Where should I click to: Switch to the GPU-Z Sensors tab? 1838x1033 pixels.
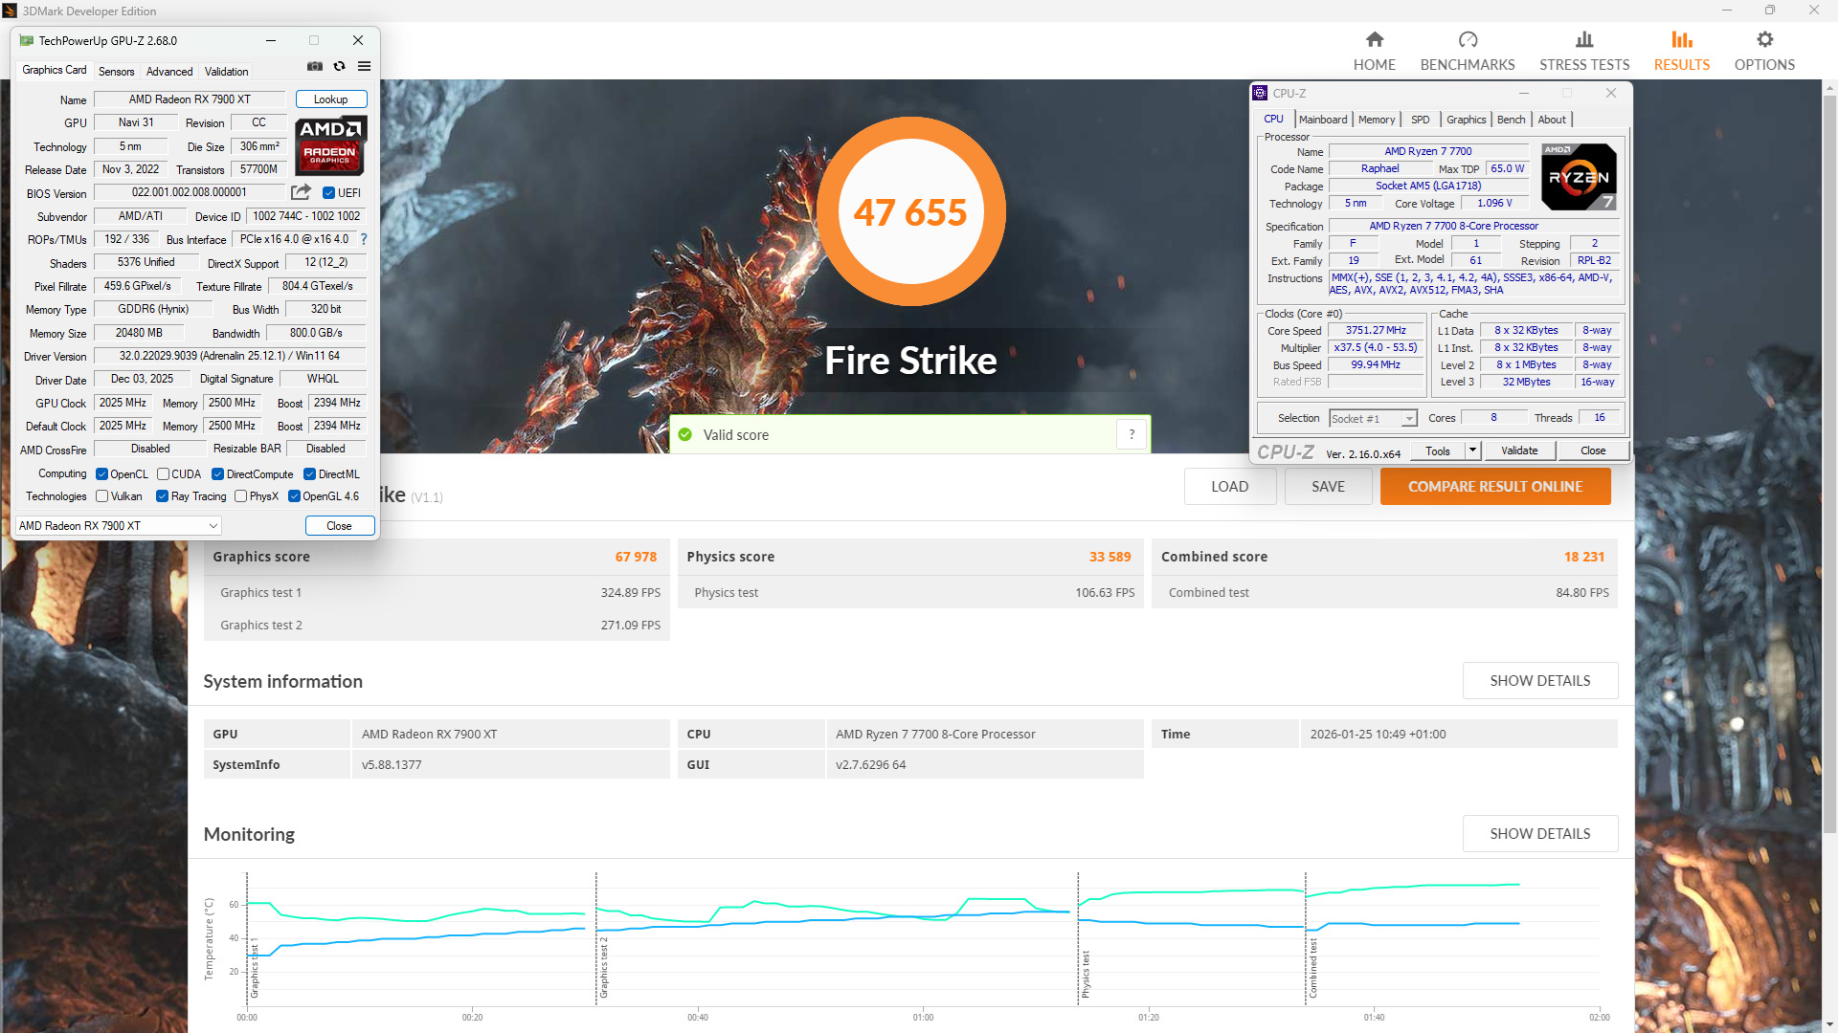116,72
